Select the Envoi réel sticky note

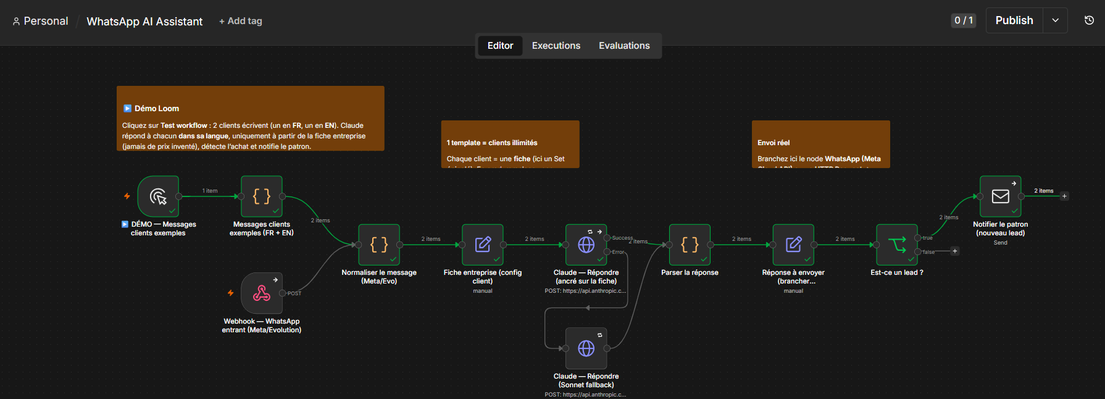821,144
